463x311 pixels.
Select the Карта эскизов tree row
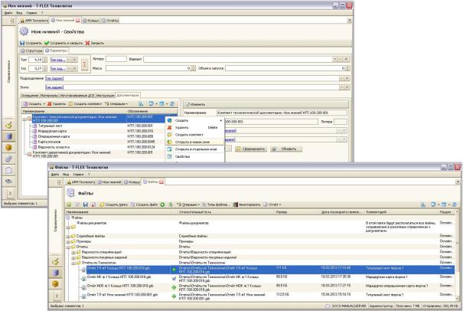click(x=100, y=142)
